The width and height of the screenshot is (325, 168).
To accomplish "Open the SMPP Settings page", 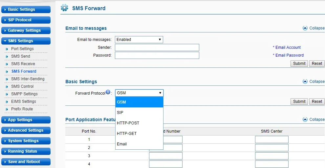I will pyautogui.click(x=24, y=94).
